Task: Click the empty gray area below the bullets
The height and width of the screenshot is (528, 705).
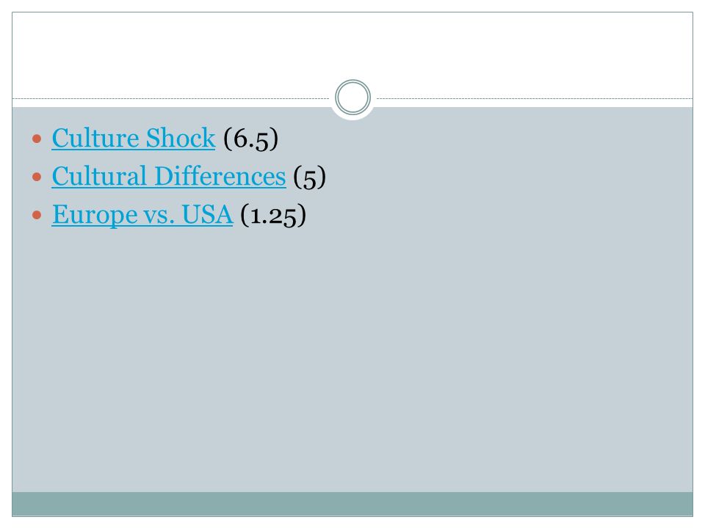Action: tap(352, 359)
